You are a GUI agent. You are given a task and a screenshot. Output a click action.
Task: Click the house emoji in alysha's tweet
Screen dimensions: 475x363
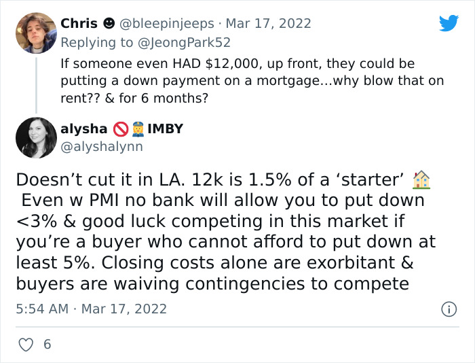tap(421, 180)
